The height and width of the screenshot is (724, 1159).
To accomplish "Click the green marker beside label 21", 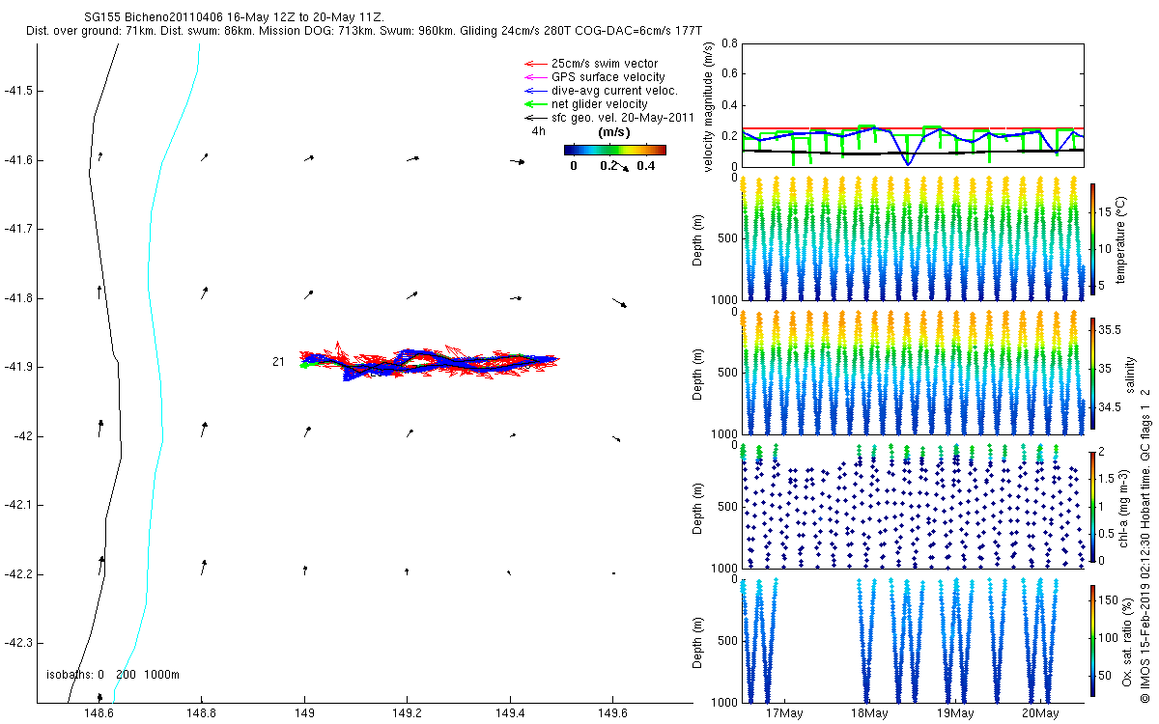I will pos(303,365).
